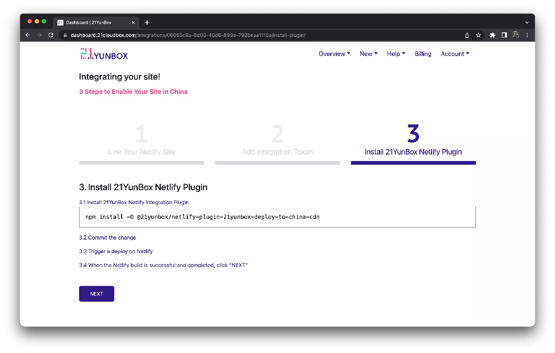Open a new browser tab
Image resolution: width=555 pixels, height=353 pixels.
147,22
